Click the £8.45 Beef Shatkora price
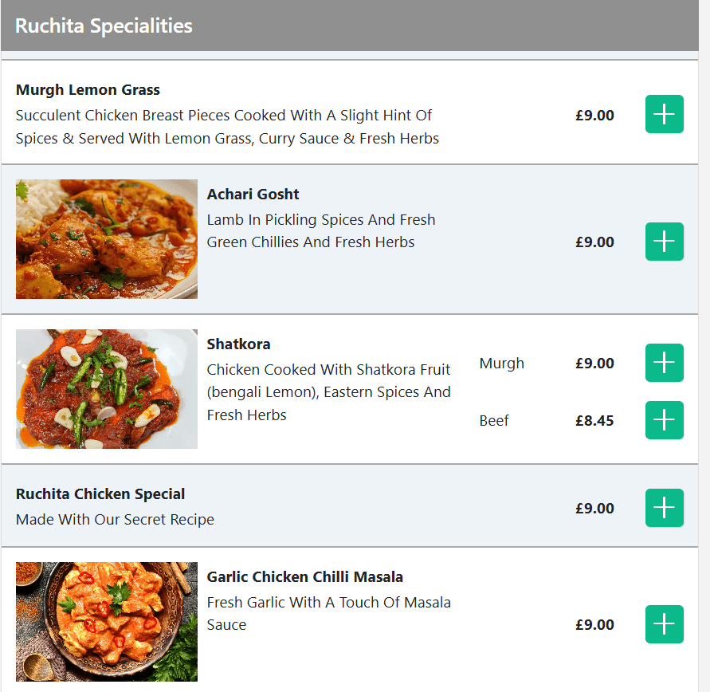 594,421
